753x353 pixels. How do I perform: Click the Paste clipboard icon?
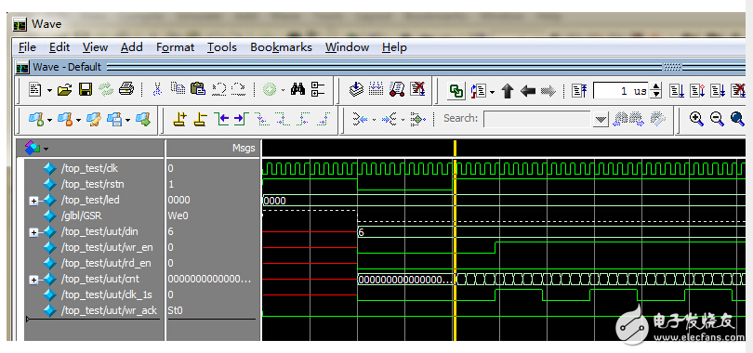coord(197,89)
